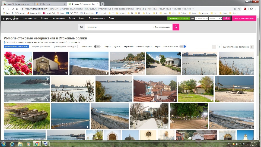Click the pink pricing banner button
This screenshot has width=261, height=147.
coord(244,18)
